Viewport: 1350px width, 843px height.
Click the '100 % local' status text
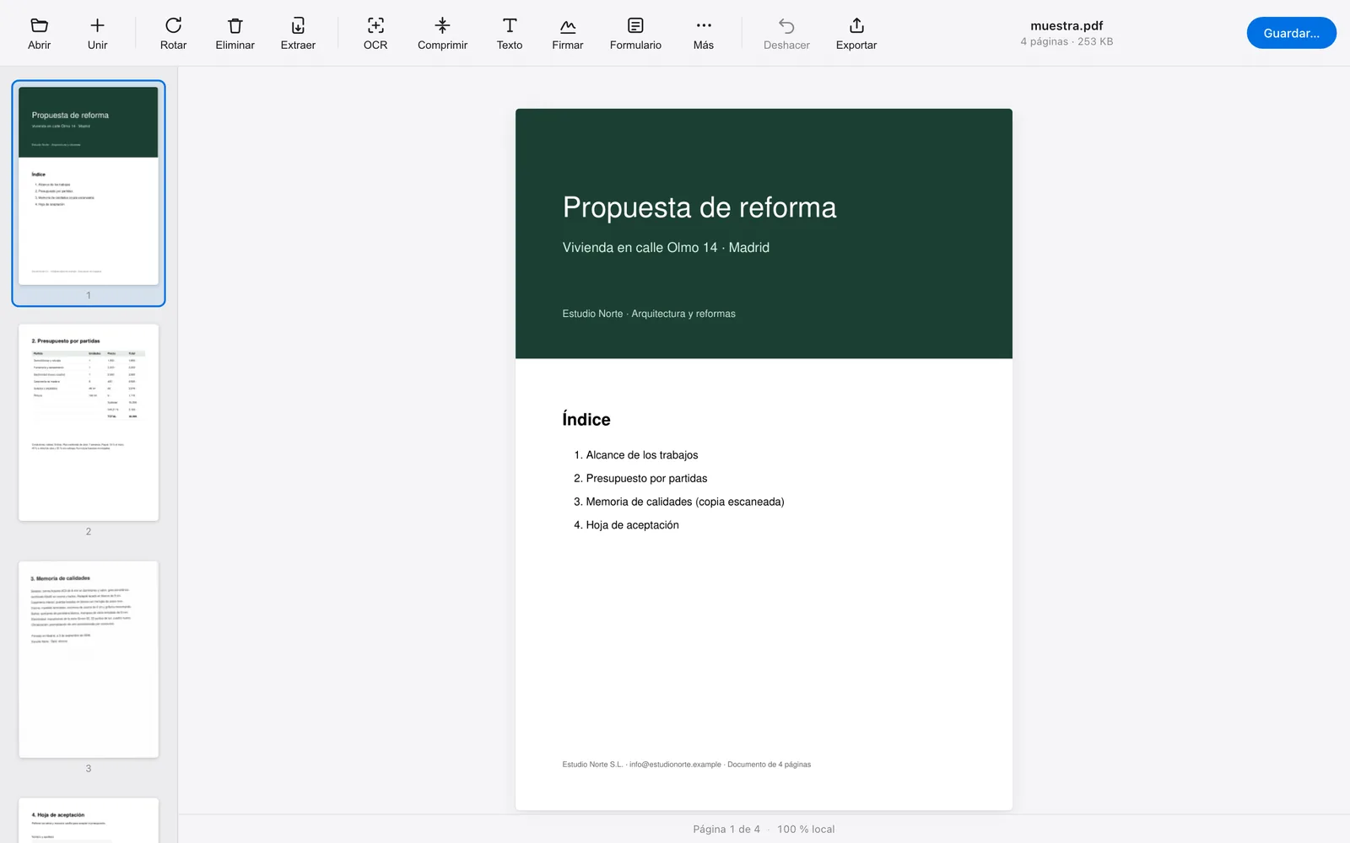pos(806,830)
